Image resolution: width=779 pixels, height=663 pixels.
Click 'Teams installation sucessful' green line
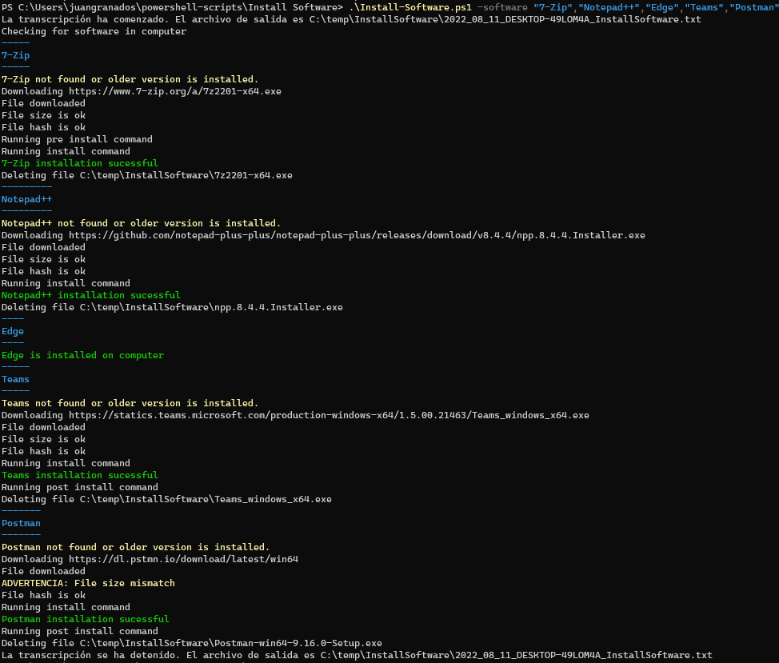coord(79,475)
